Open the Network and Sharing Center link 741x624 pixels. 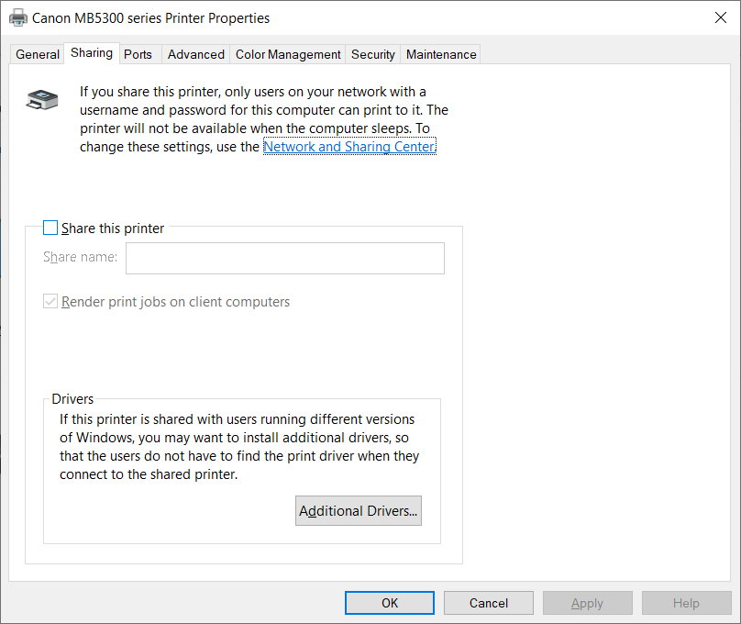click(x=349, y=147)
